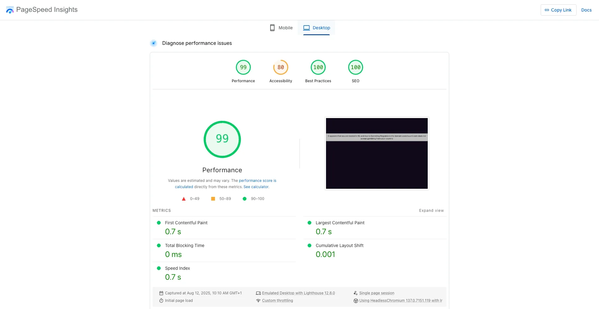Click the Copy Link button

click(x=558, y=10)
